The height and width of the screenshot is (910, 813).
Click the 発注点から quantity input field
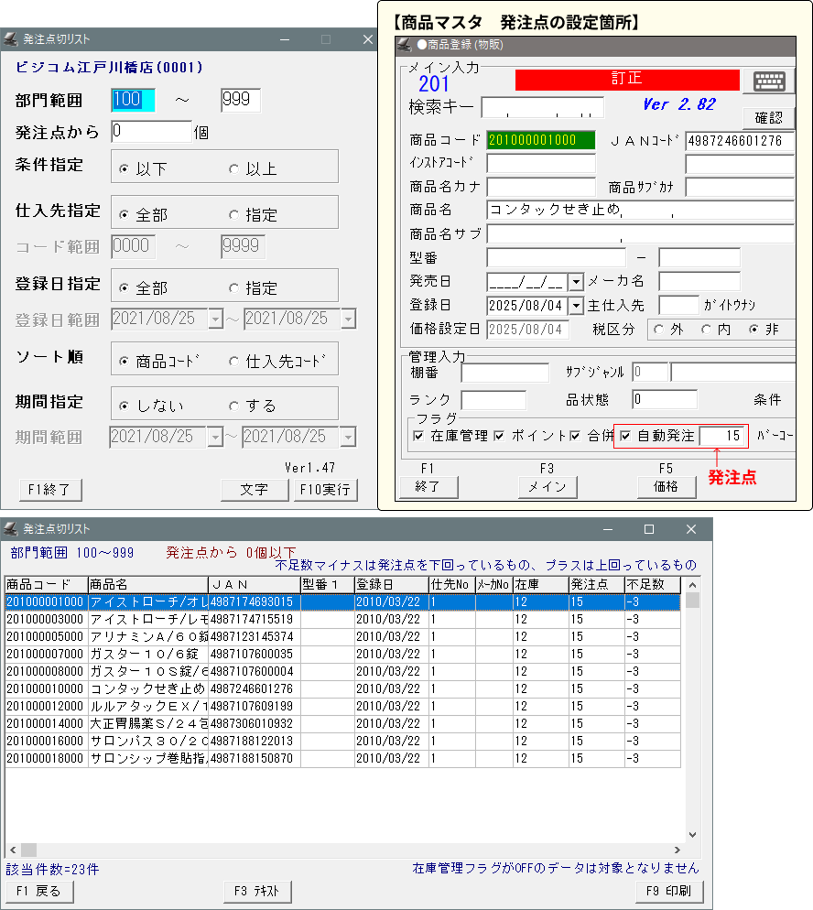point(151,132)
